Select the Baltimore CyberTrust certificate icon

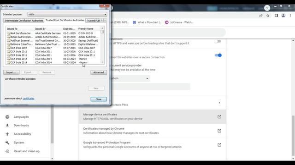click(9, 44)
